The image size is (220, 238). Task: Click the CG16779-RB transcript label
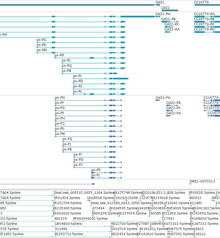click(204, 19)
